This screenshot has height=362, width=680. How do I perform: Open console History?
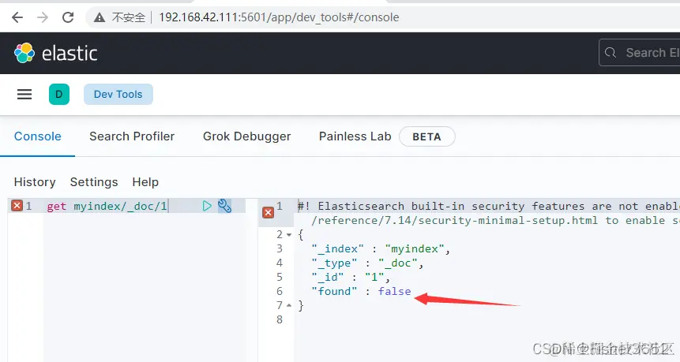click(35, 182)
